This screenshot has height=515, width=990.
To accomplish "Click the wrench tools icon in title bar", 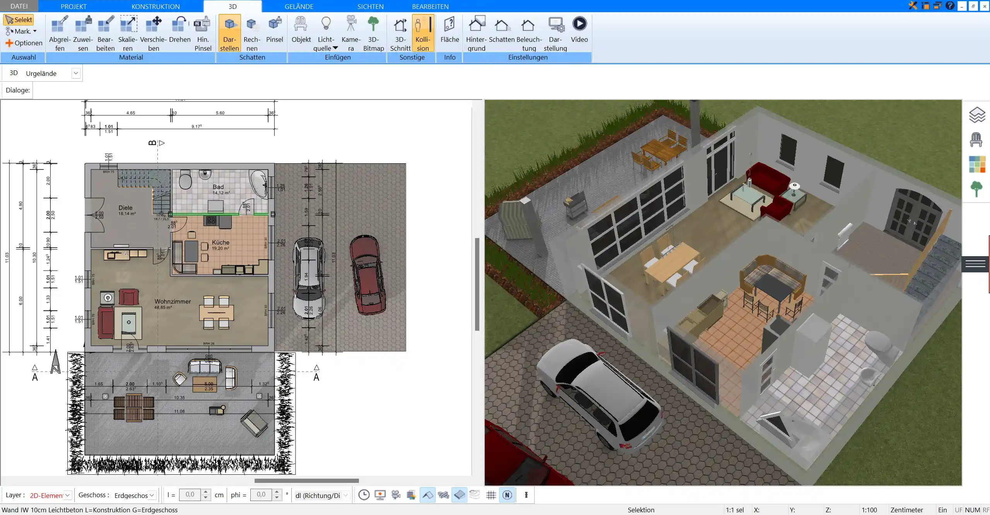I will click(913, 6).
